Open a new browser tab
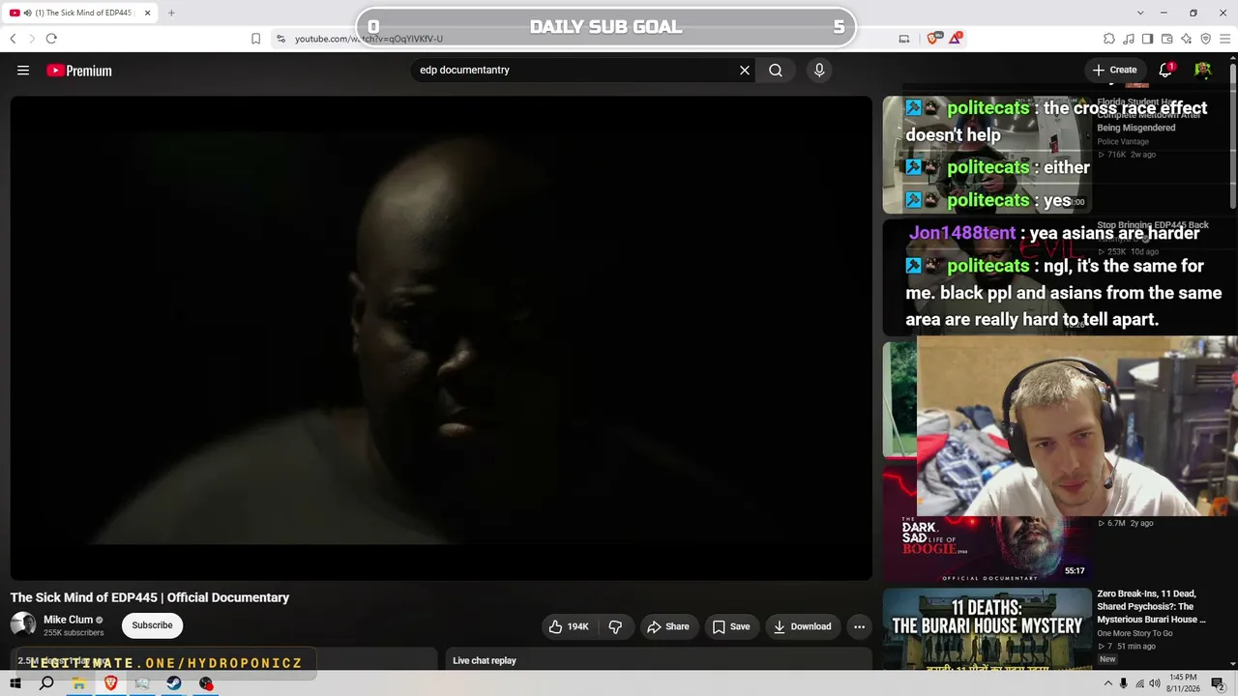The image size is (1238, 696). pos(171,13)
